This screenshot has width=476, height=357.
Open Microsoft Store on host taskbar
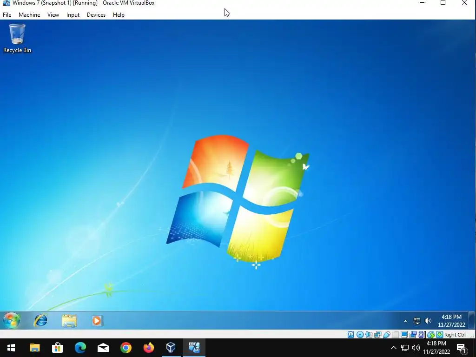pyautogui.click(x=57, y=348)
